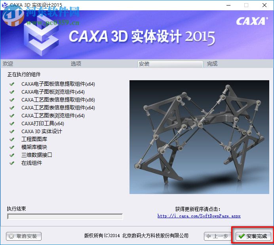
Task: Click the 获得更新程序请点击 label
Action: 198,209
